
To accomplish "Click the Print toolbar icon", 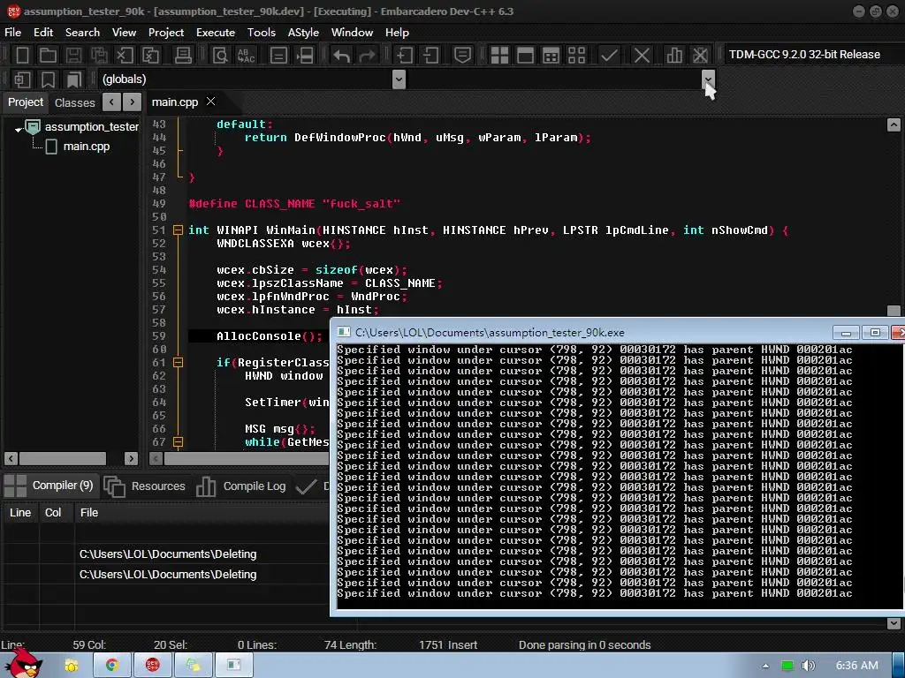I will 183,55.
